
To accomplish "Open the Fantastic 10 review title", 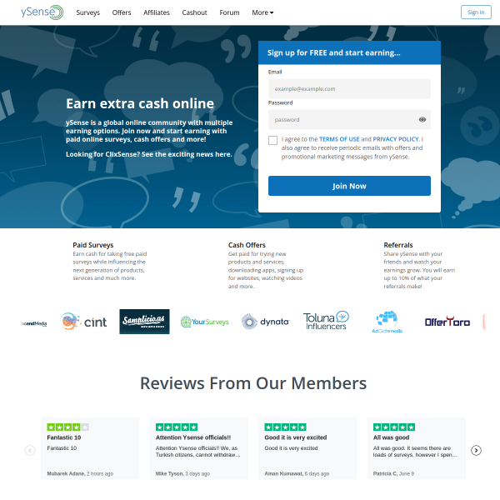I will tap(64, 437).
